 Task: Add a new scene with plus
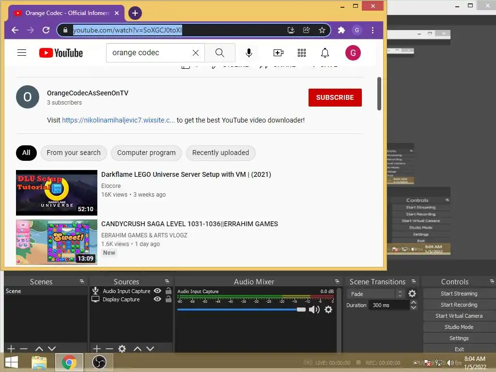coord(11,349)
